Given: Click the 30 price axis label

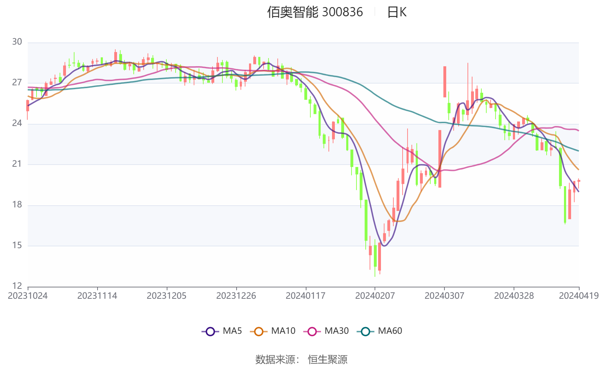Looking at the screenshot, I should [17, 42].
